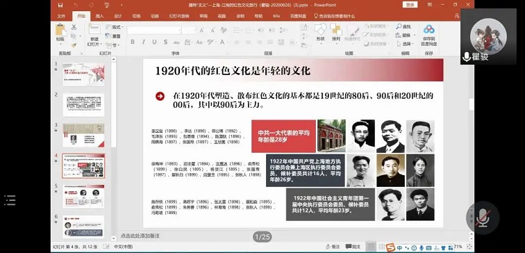This screenshot has height=253, width=525.
Task: Expand the Select dropdown in editing group
Action: (406, 44)
